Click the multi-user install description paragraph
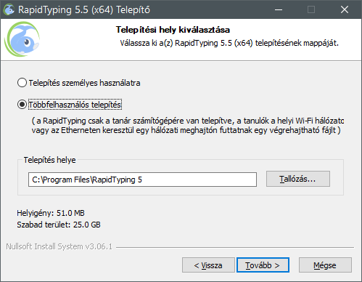Image resolution: width=362 pixels, height=282 pixels. point(188,126)
